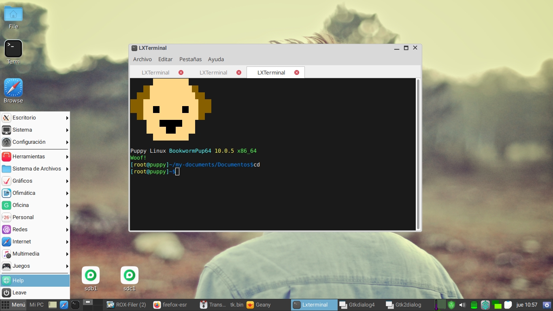Expand the Redes submenu
The width and height of the screenshot is (553, 311).
point(35,229)
